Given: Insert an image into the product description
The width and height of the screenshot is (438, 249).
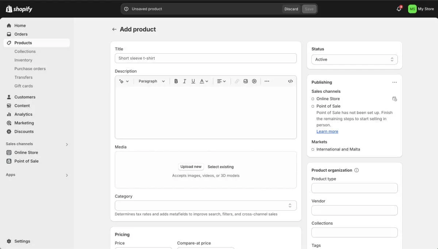Looking at the screenshot, I should (x=245, y=81).
